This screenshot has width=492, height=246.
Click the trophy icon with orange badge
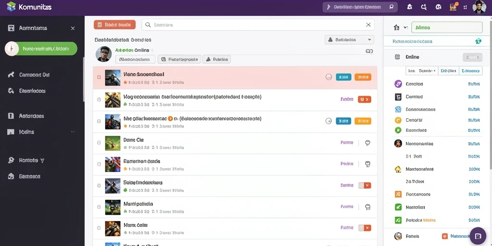(x=453, y=7)
